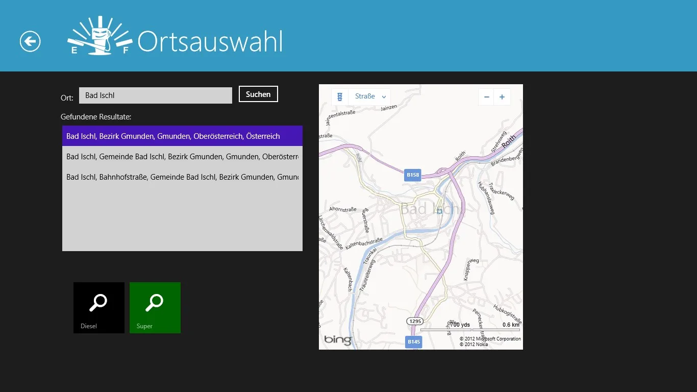
Task: Toggle the traffic light icon on map
Action: coord(340,96)
